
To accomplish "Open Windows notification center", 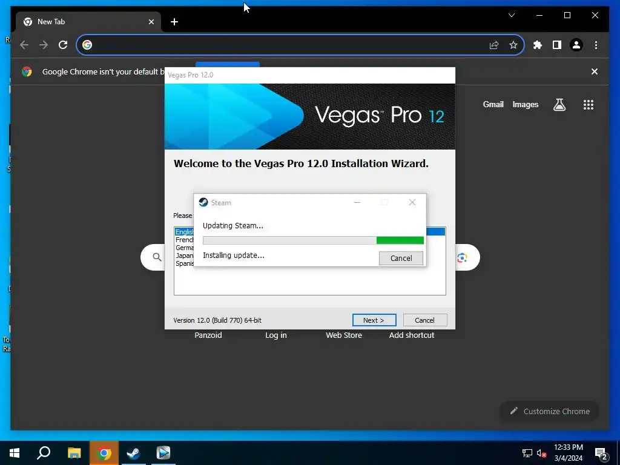I will tap(601, 454).
